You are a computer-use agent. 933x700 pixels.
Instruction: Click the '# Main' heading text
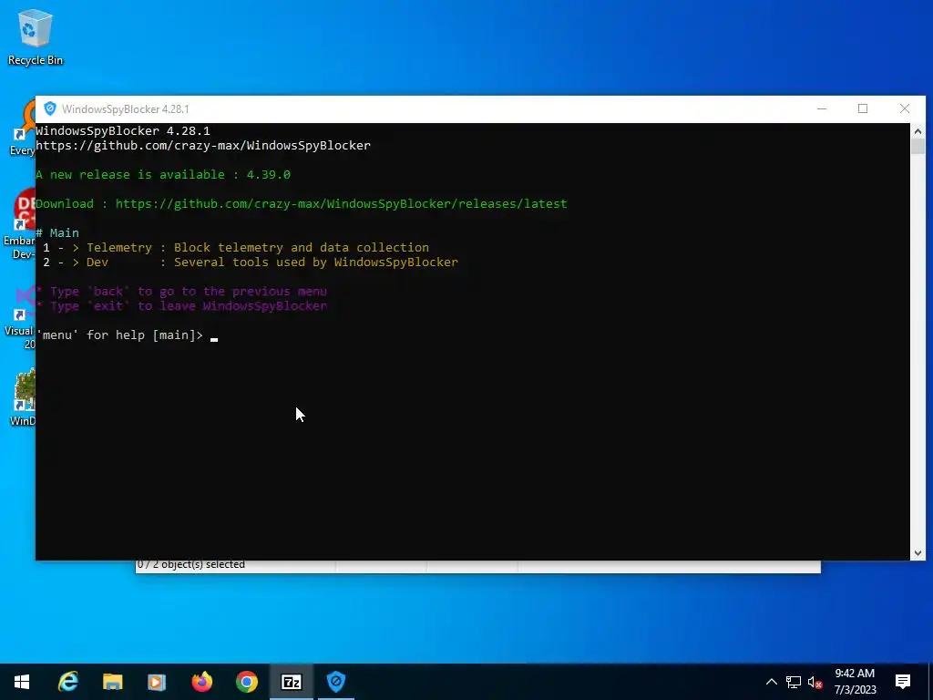(x=57, y=232)
